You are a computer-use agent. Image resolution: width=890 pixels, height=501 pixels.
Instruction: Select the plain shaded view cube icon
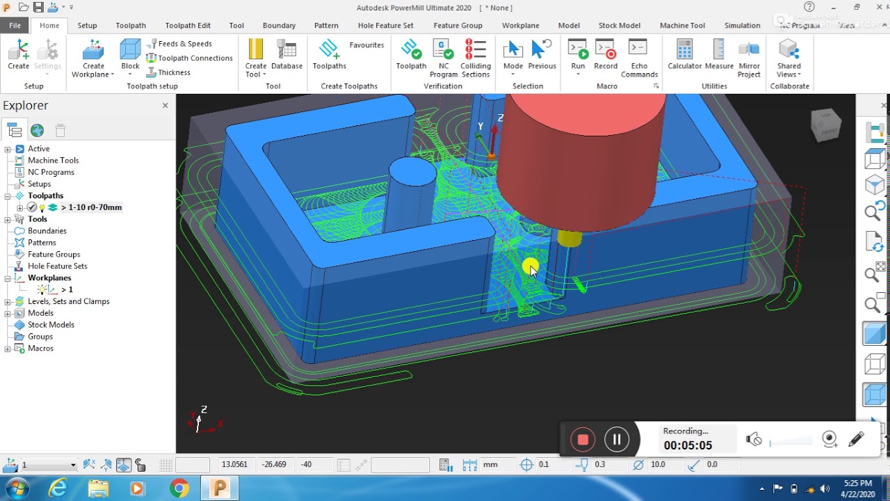tap(874, 333)
